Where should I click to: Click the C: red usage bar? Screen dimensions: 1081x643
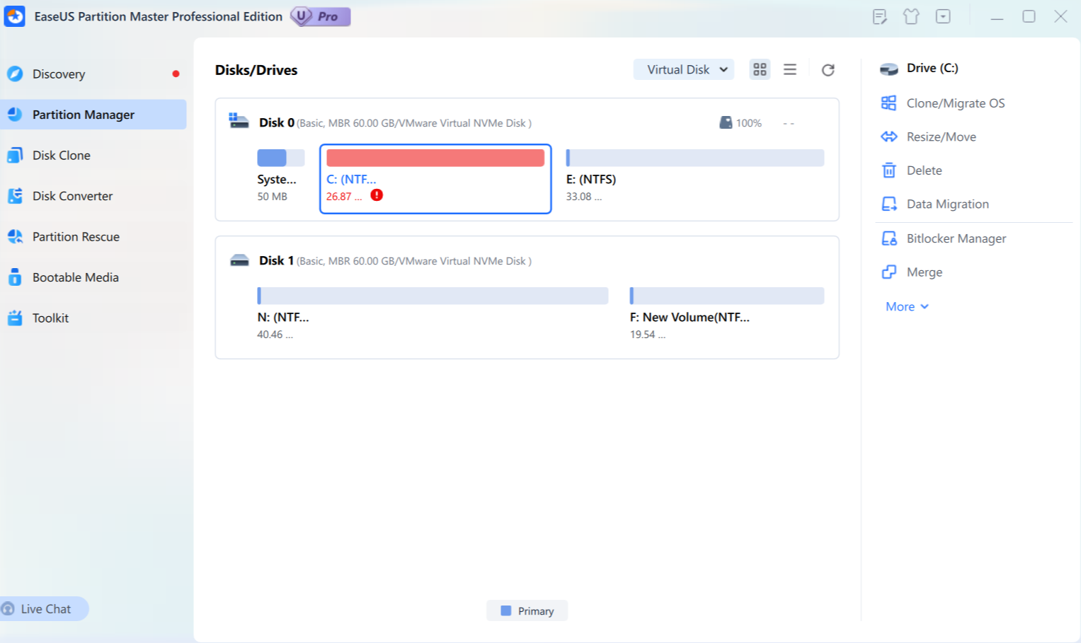coord(435,158)
